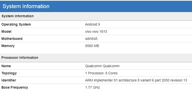Click the Model row label
Image resolution: width=192 pixels, height=93 pixels.
[x=6, y=32]
